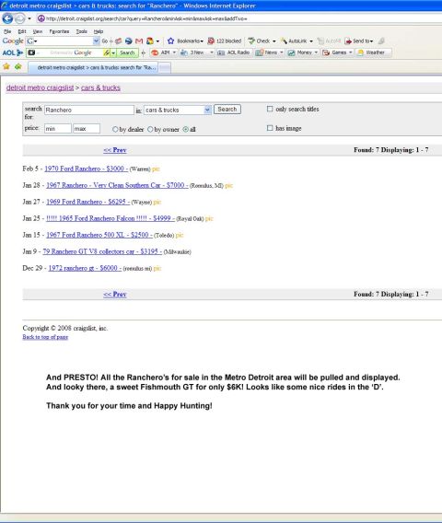Click the min price field

tap(58, 128)
